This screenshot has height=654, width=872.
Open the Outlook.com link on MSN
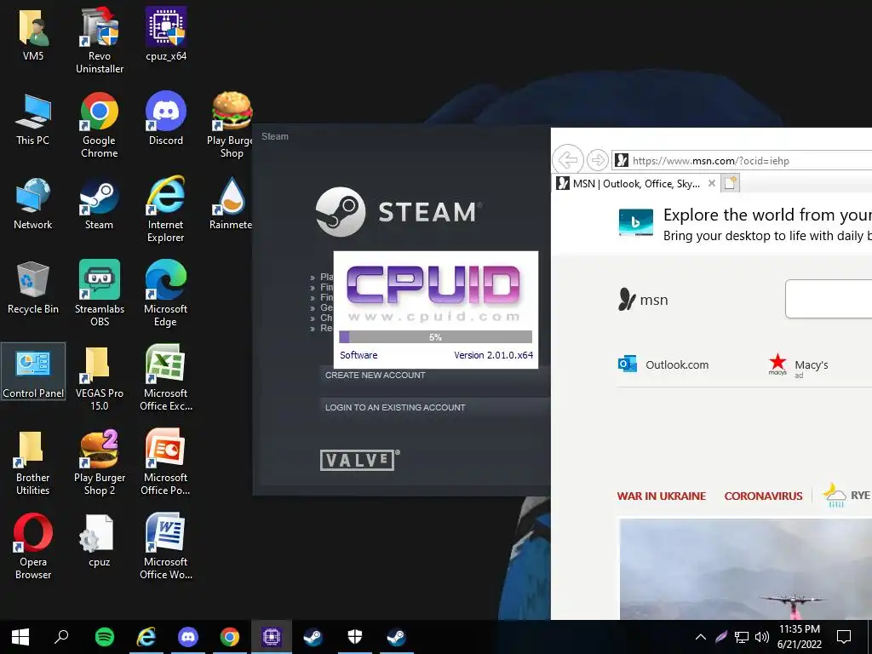click(x=663, y=364)
